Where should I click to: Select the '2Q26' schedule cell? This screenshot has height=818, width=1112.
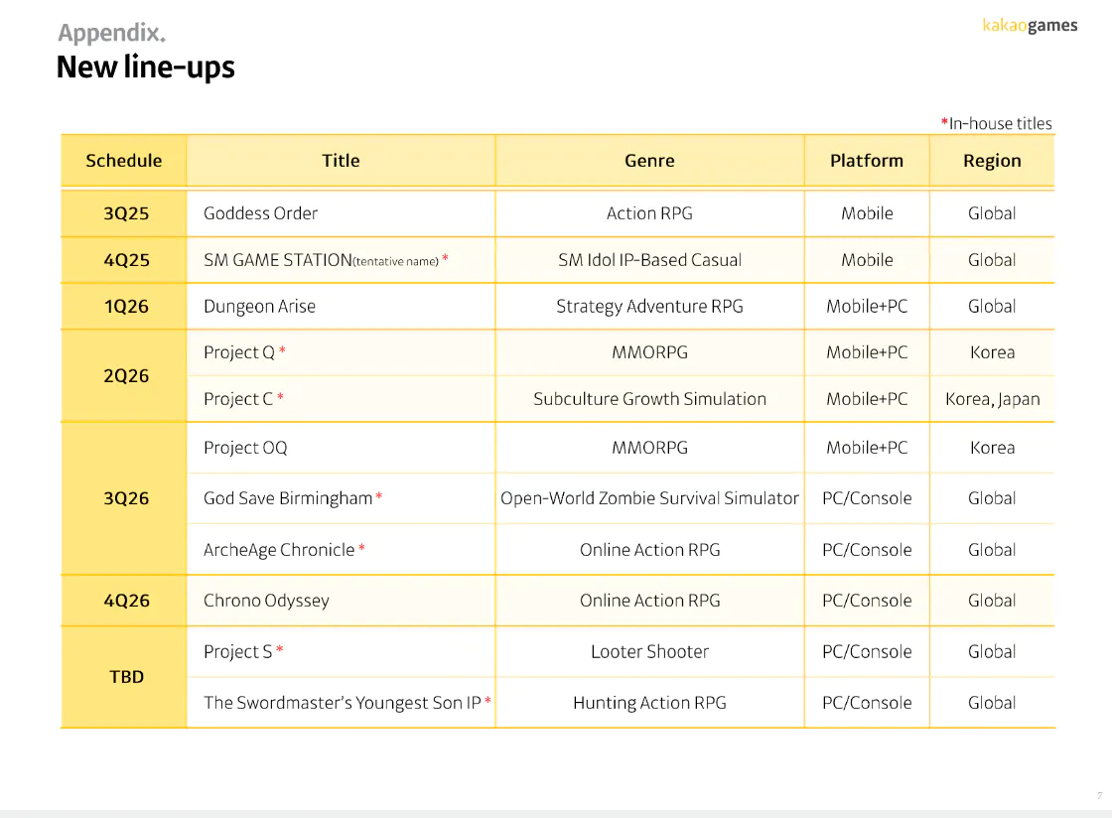click(124, 375)
